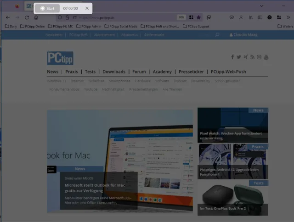The image size is (294, 222).
Task: Open the PCtipp Facebook page icon
Action: tap(232, 57)
